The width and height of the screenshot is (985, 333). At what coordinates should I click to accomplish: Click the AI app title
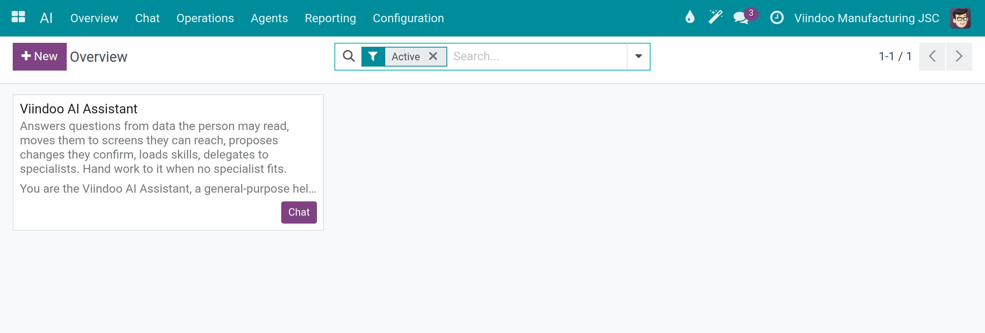click(46, 18)
